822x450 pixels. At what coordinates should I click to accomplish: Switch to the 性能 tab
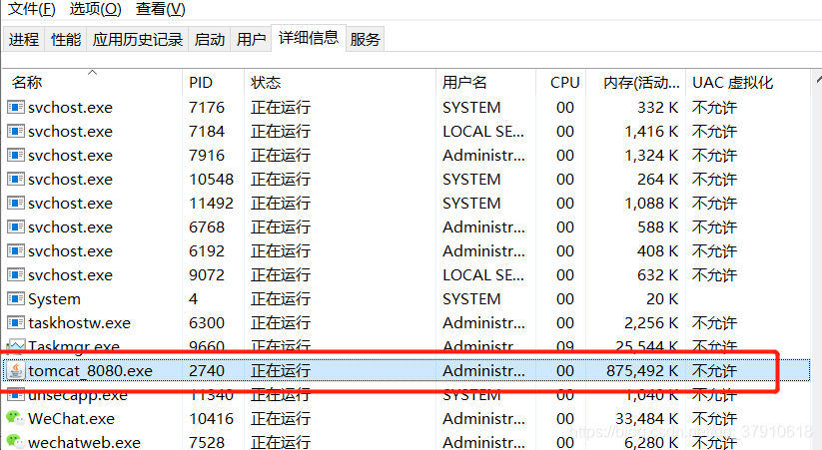(66, 39)
